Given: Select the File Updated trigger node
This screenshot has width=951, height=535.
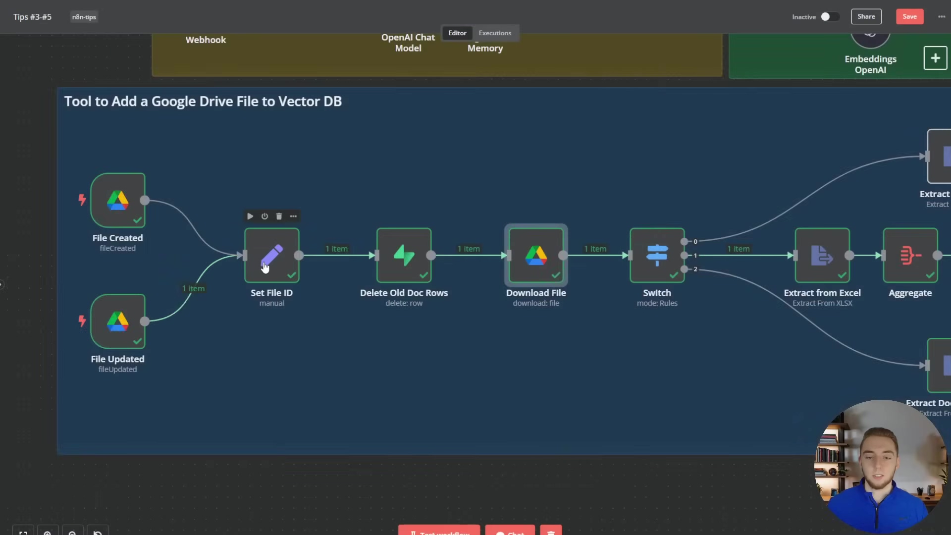Looking at the screenshot, I should (117, 321).
